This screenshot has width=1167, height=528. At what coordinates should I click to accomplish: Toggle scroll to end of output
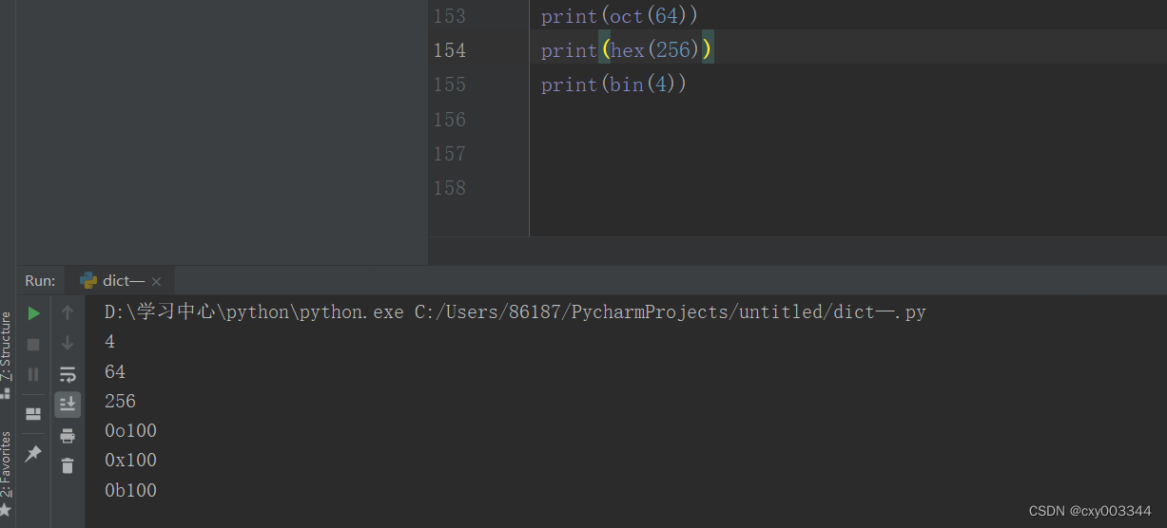[68, 405]
